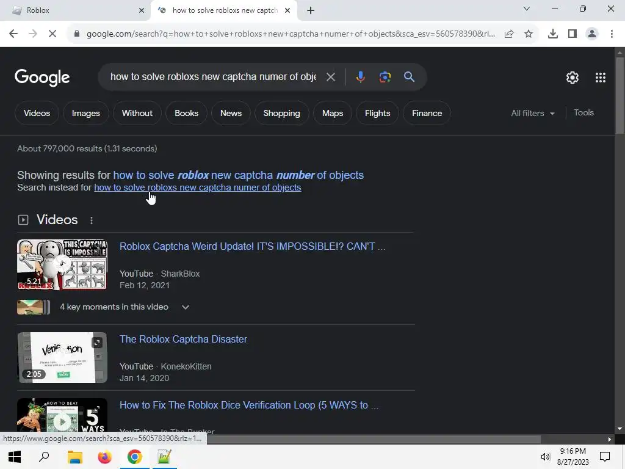The height and width of the screenshot is (469, 625).
Task: Submit search with the magnifier icon
Action: click(x=409, y=77)
